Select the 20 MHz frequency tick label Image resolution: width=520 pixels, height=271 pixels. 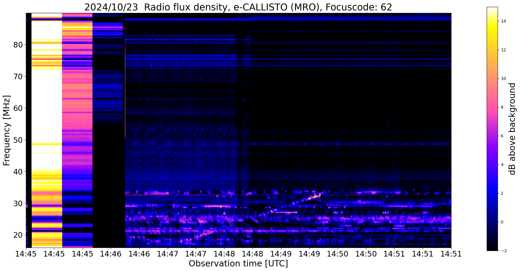pos(18,235)
